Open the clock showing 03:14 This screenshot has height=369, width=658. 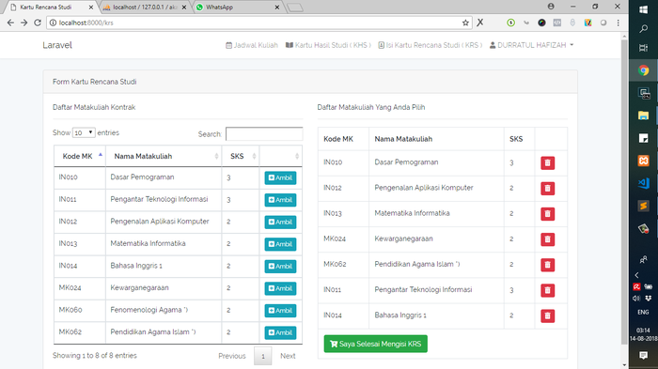643,334
